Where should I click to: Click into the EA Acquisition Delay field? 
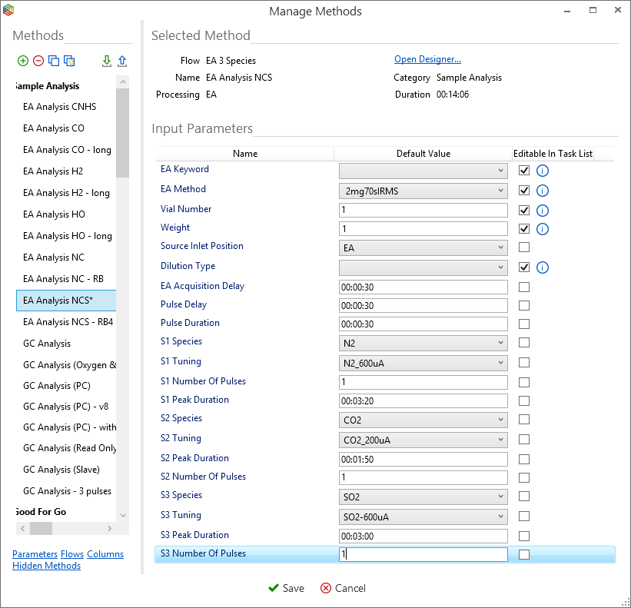[423, 287]
